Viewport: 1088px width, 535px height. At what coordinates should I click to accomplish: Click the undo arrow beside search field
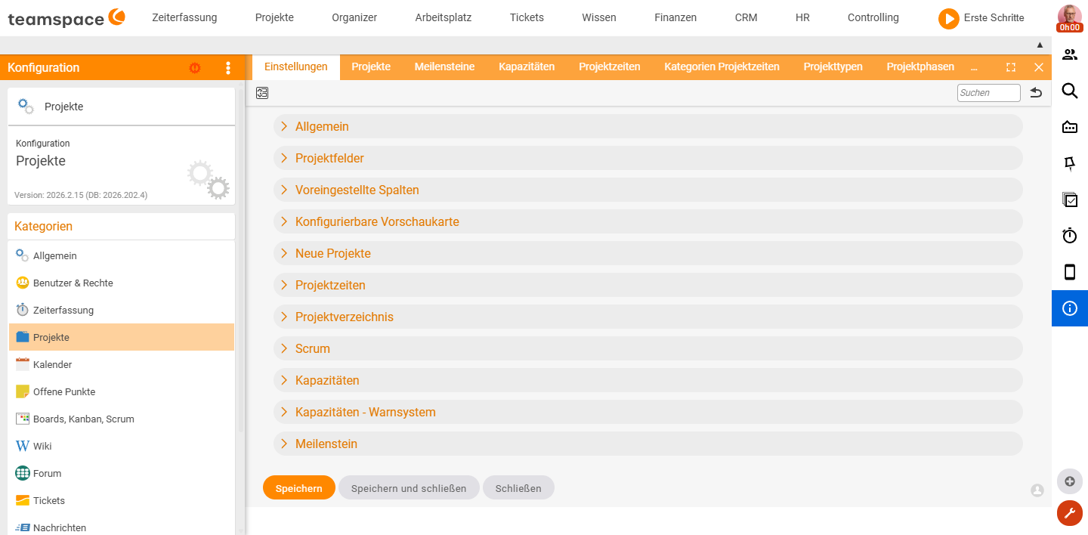(x=1036, y=93)
